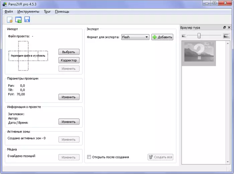The image size is (234, 174).
Task: Click Pano2VR app icon in title bar
Action: pos(5,4)
